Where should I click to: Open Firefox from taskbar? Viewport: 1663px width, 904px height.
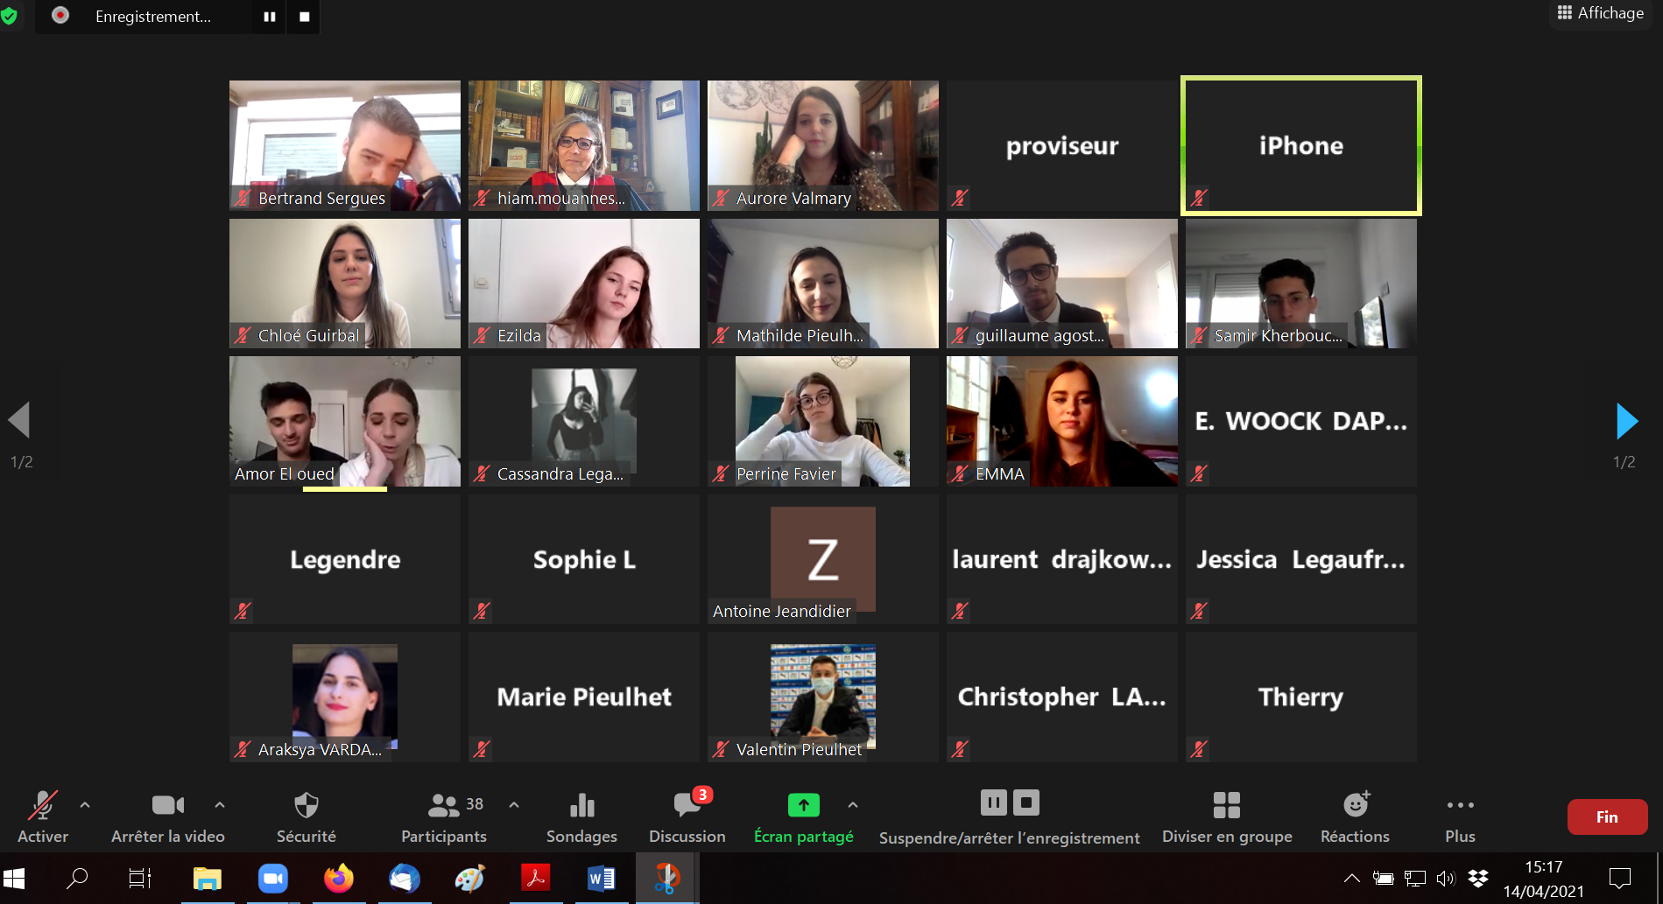tap(339, 878)
